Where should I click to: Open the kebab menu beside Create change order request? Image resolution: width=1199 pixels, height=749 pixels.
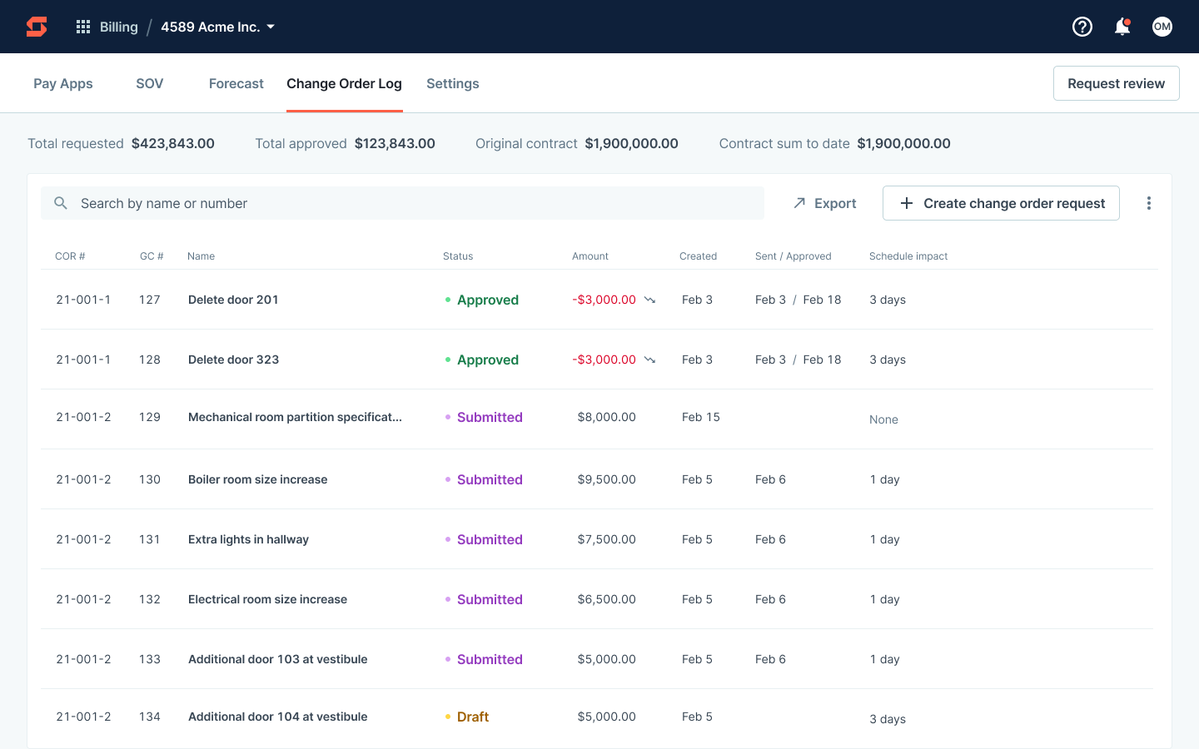[x=1149, y=202]
